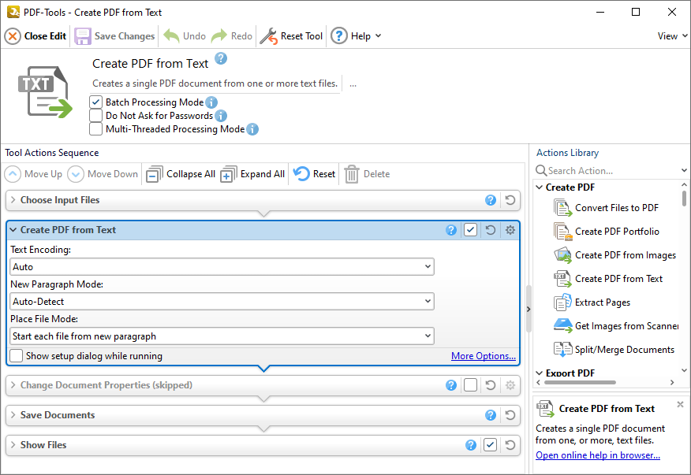Open online help in browser
This screenshot has width=691, height=475.
coord(597,455)
